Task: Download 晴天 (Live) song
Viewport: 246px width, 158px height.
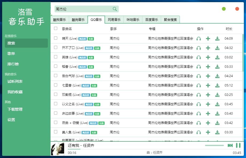Action: coord(217,39)
